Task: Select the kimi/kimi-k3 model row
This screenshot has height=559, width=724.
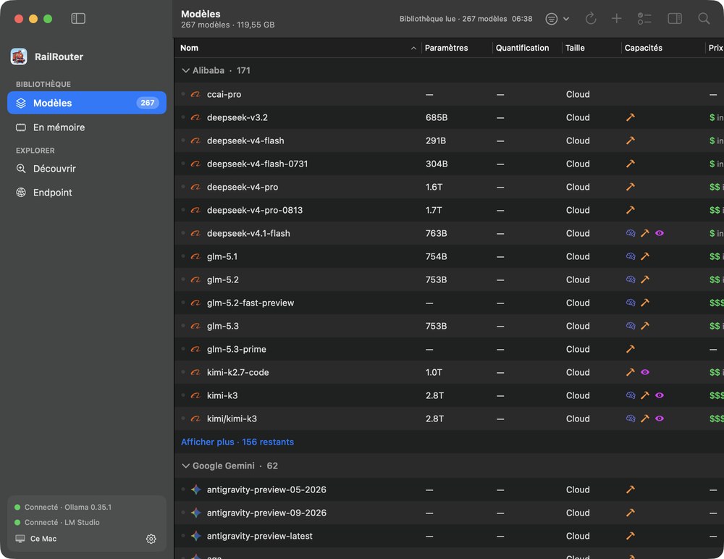Action: click(449, 419)
